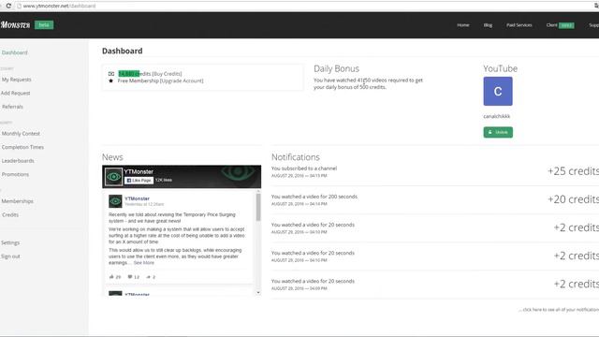Open Leaderboards in the sidebar
This screenshot has height=337, width=599.
click(x=18, y=161)
